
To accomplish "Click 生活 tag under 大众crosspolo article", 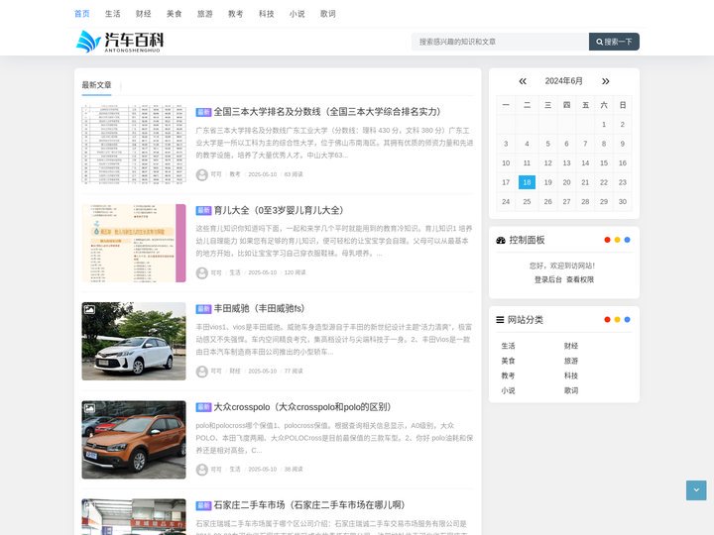I will [x=235, y=470].
